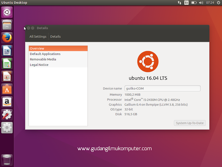Select Removable Media in the sidebar
This screenshot has height=167, width=222.
pyautogui.click(x=58, y=59)
